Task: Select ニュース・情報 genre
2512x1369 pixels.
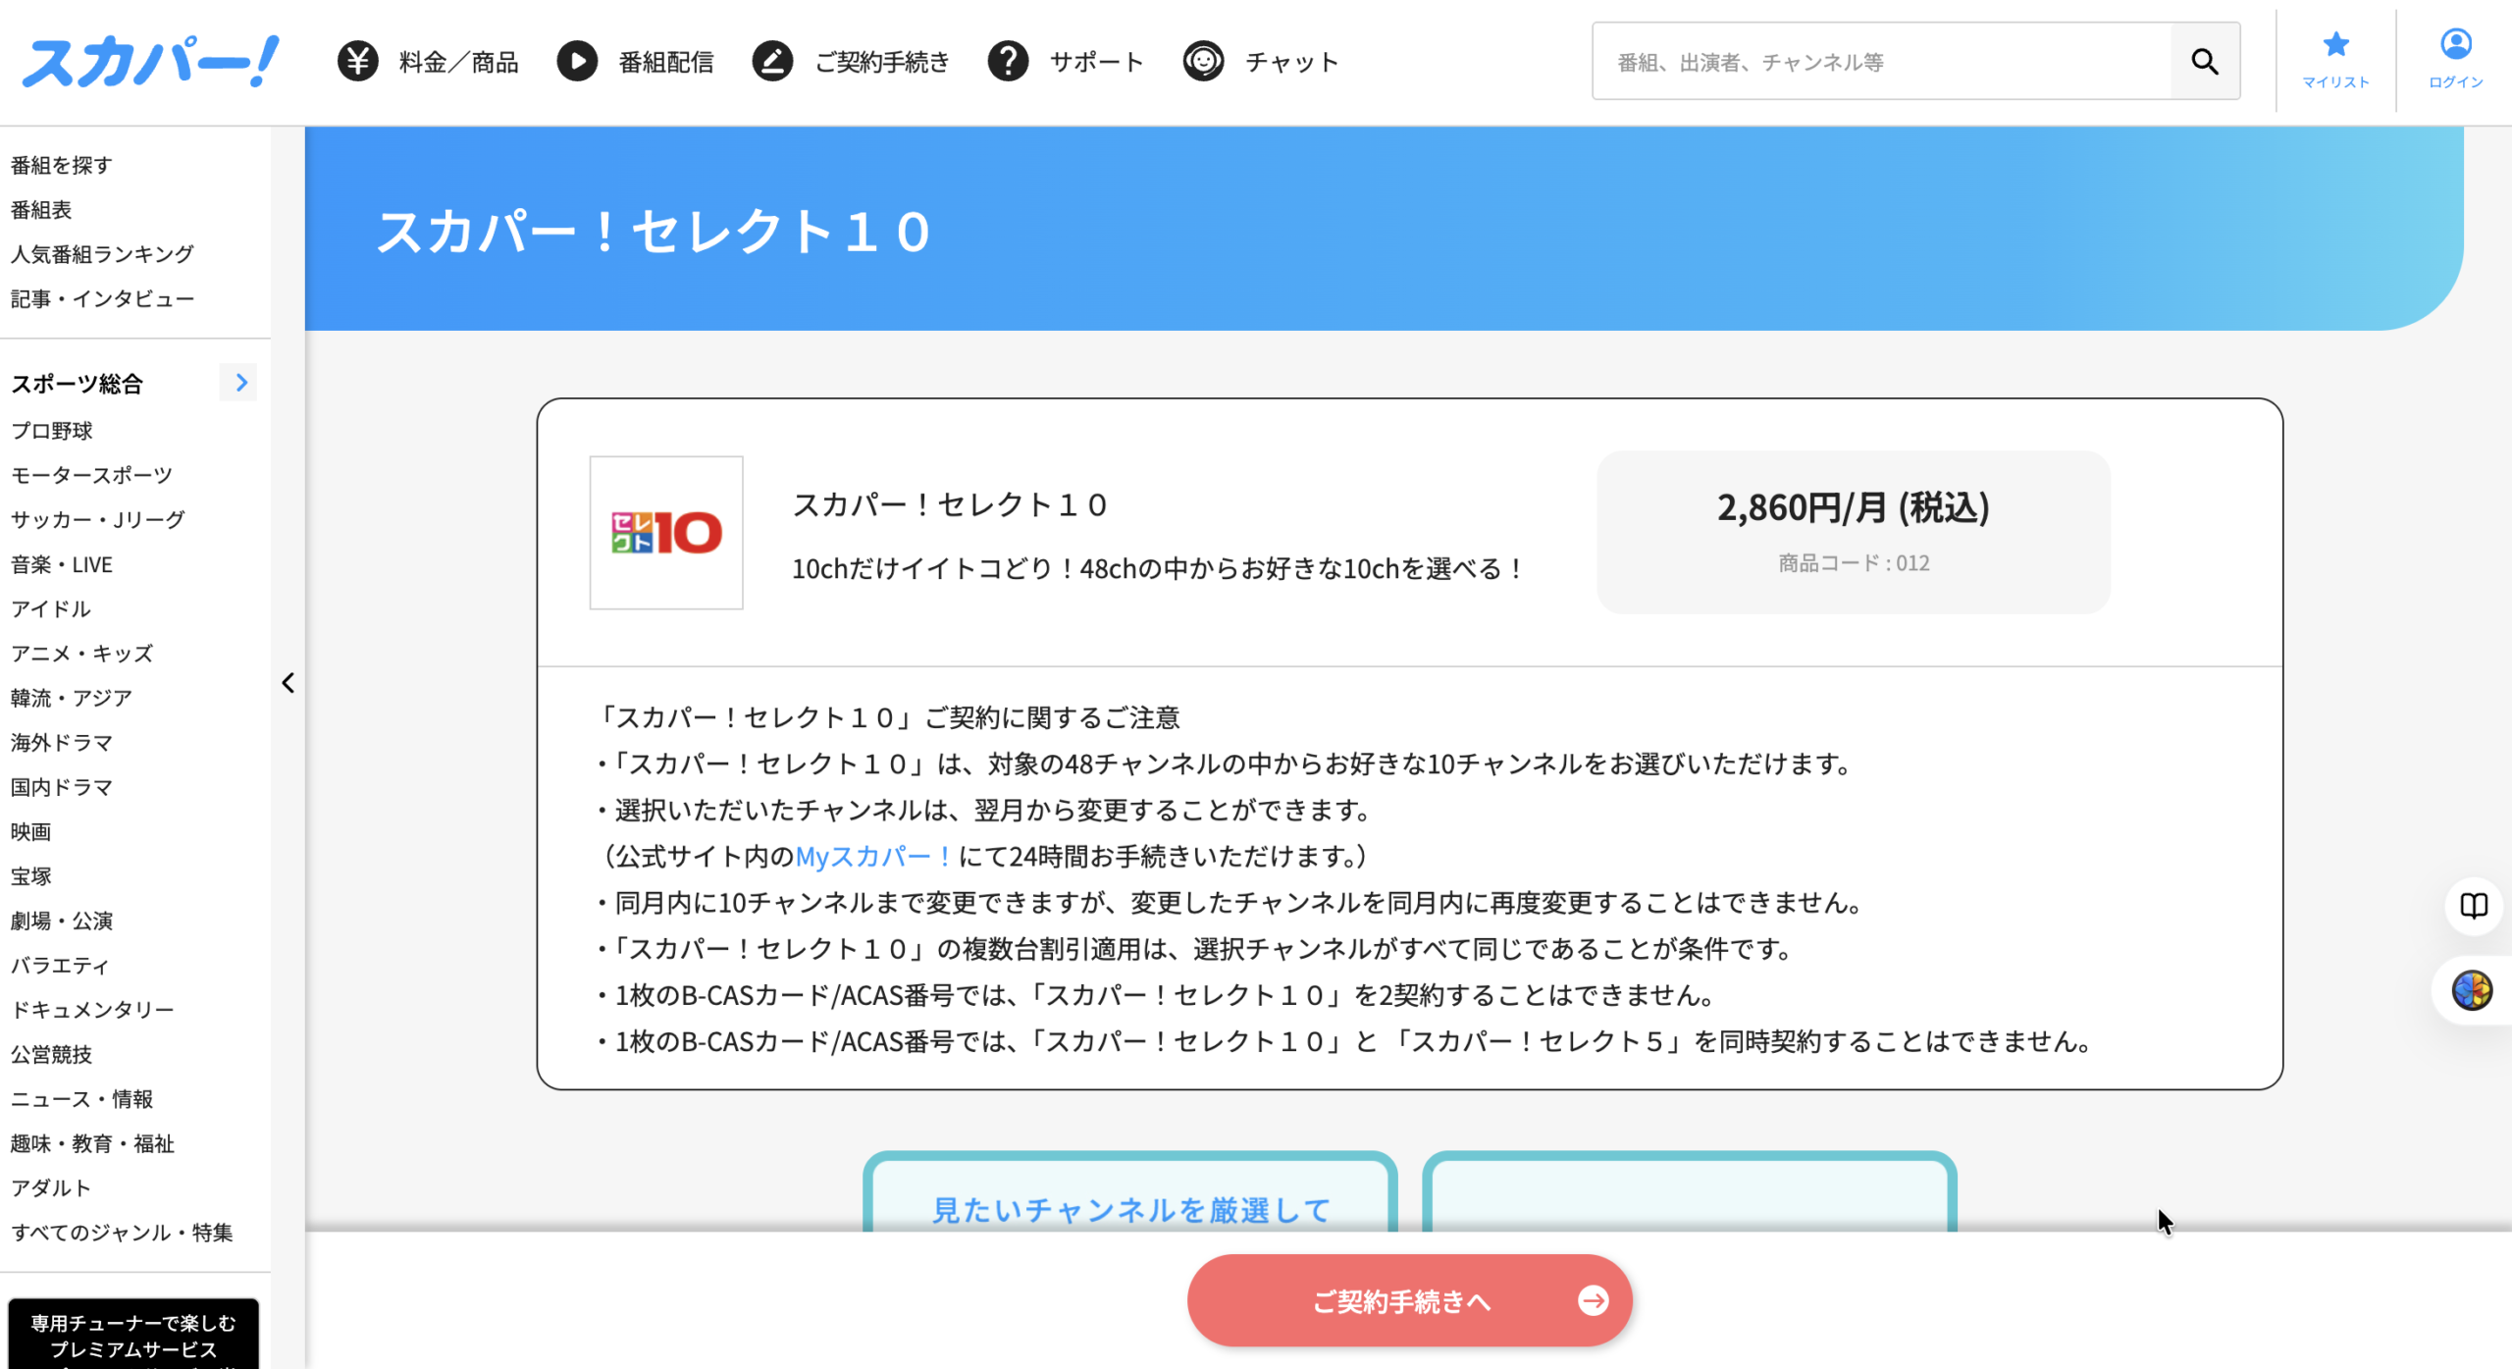Action: click(81, 1098)
